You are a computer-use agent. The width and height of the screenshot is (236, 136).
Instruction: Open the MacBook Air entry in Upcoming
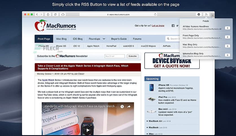155,121
